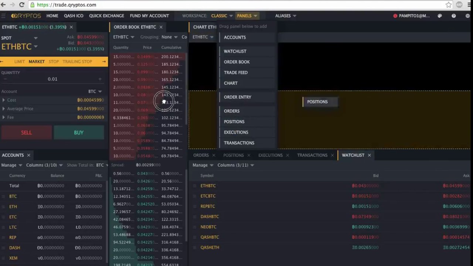This screenshot has width=473, height=266.
Task: Switch to the Orders tab
Action: click(201, 155)
